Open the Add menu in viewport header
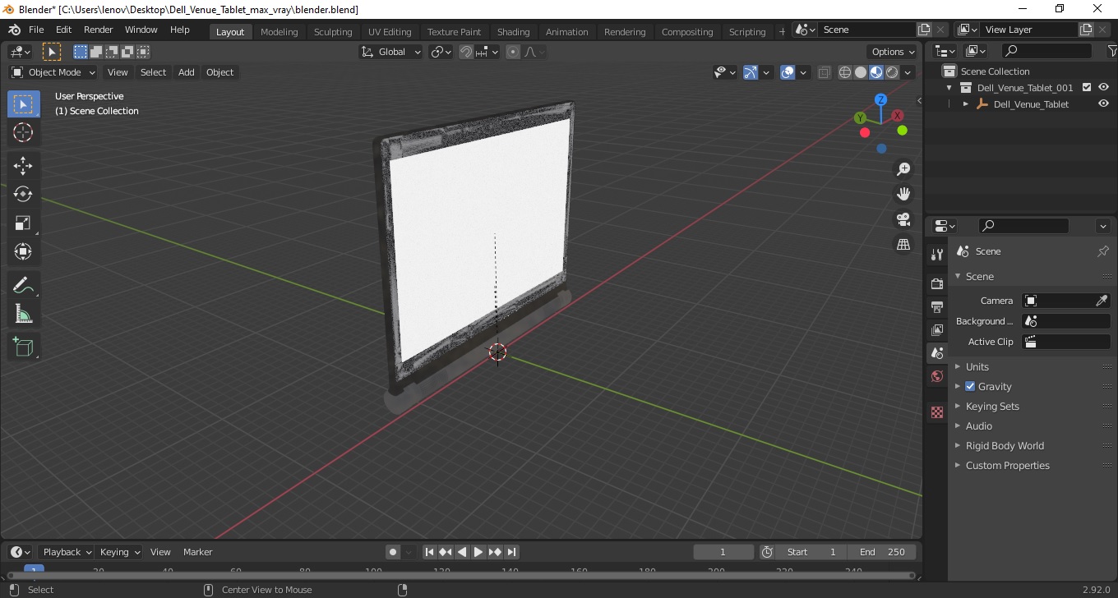 (187, 72)
